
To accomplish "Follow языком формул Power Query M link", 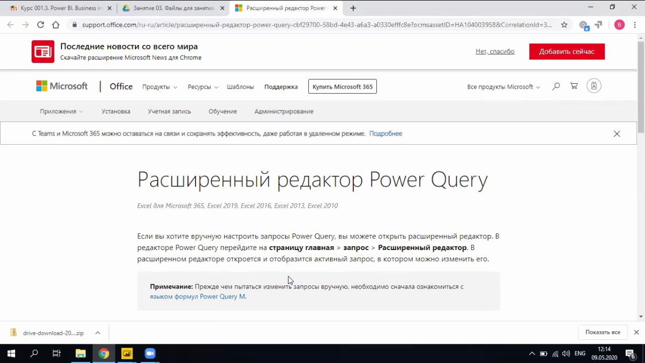I will click(198, 296).
